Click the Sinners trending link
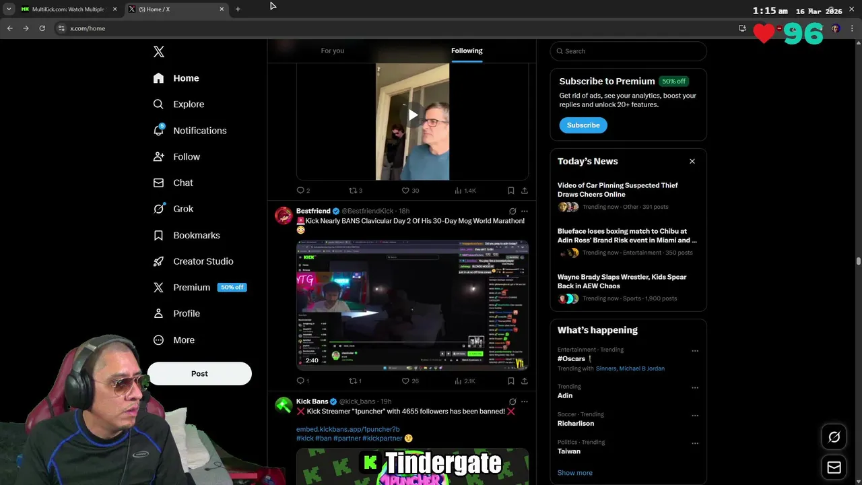This screenshot has height=485, width=862. pos(605,368)
